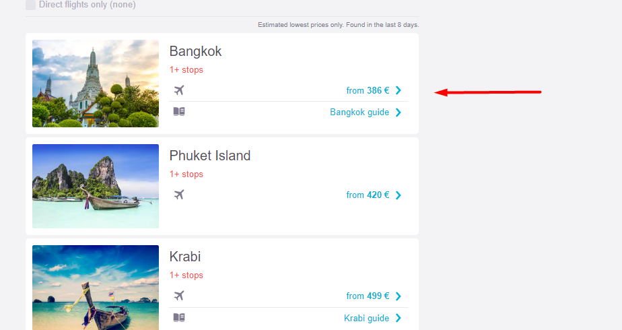Image resolution: width=622 pixels, height=330 pixels.
Task: Click the Krabi longtail boat photo thumbnail
Action: pos(96,288)
